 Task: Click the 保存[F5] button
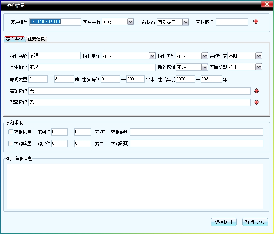224,222
